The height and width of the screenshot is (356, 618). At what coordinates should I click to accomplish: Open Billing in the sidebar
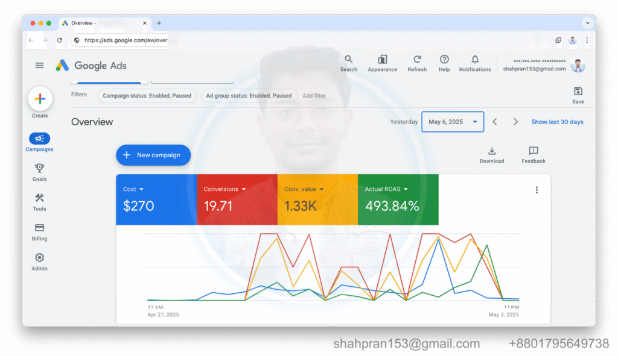pyautogui.click(x=39, y=232)
